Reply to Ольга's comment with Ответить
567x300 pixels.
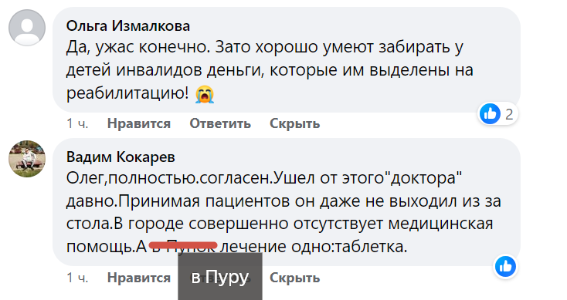pos(220,123)
